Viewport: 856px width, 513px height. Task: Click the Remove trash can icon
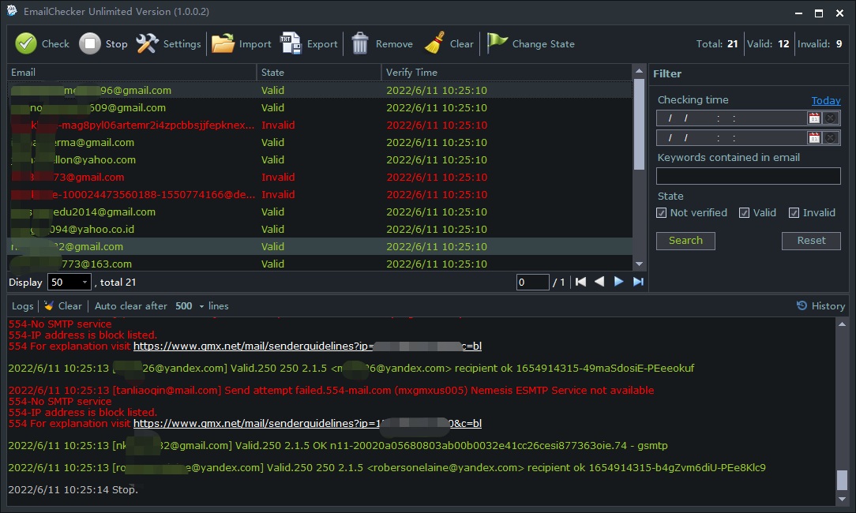pos(360,43)
